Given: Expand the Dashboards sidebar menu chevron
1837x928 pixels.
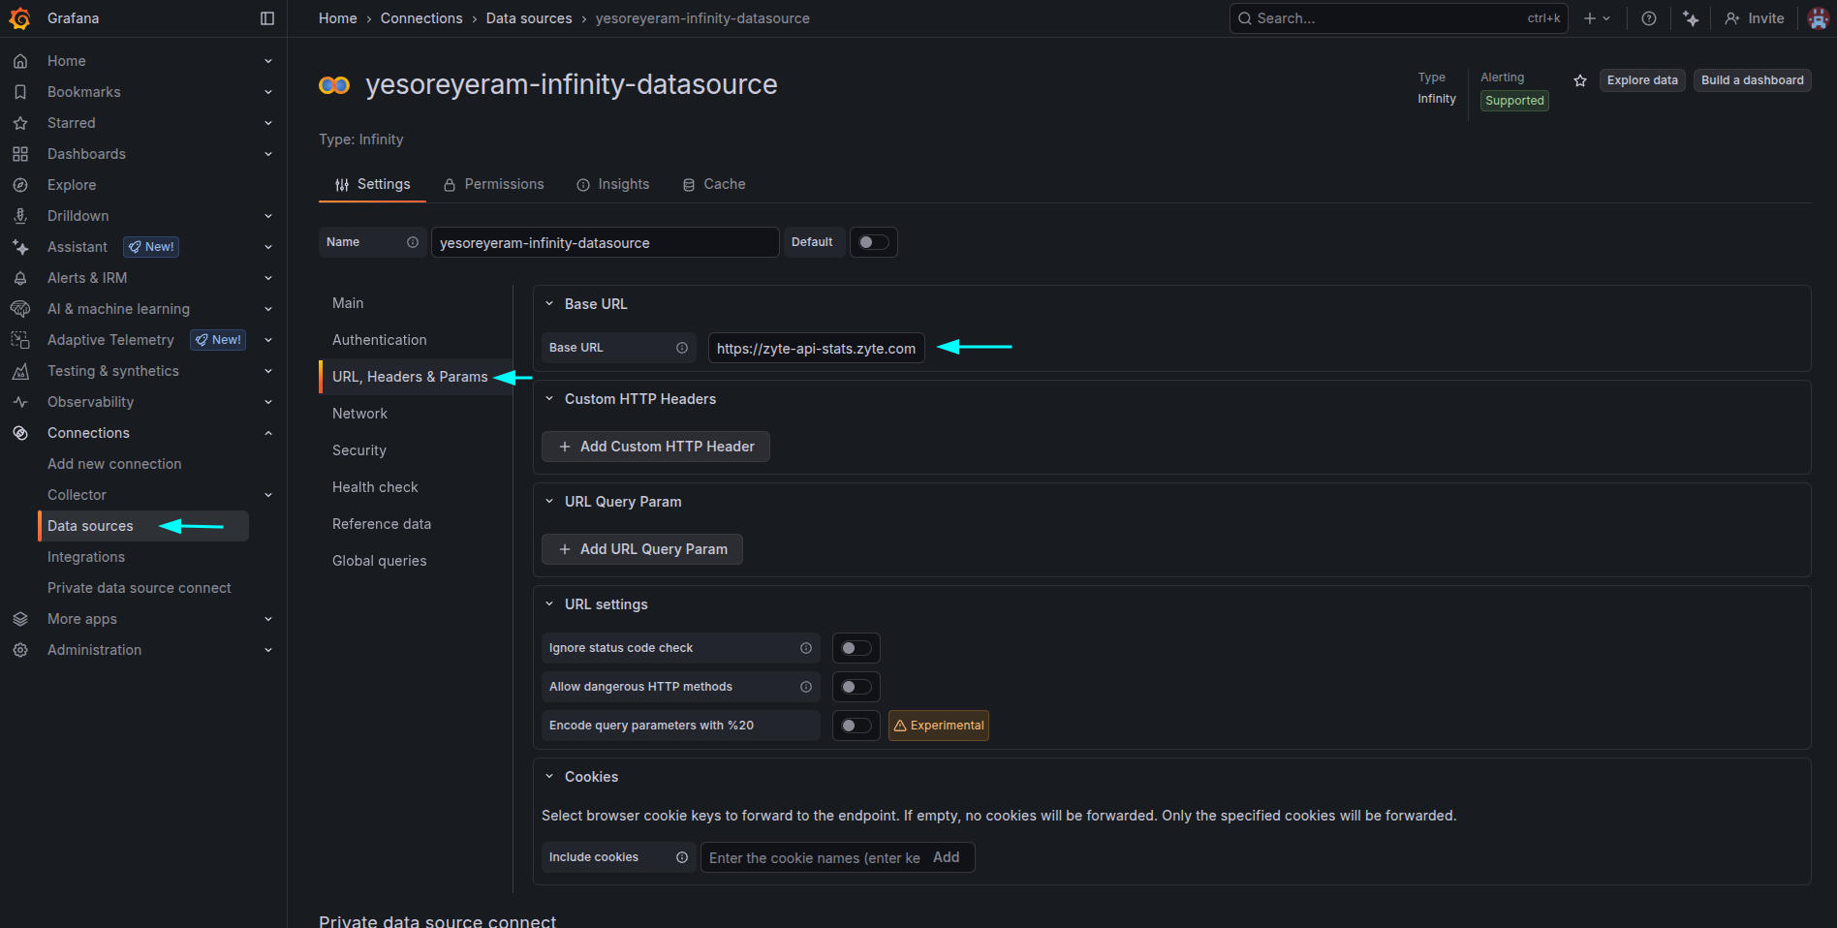Looking at the screenshot, I should coord(268,154).
